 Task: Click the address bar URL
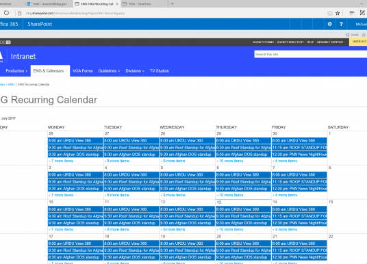click(x=75, y=13)
